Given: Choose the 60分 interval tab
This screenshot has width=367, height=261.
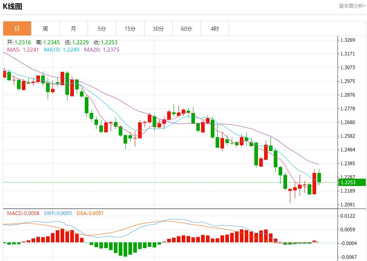Looking at the screenshot, I should click(x=187, y=29).
